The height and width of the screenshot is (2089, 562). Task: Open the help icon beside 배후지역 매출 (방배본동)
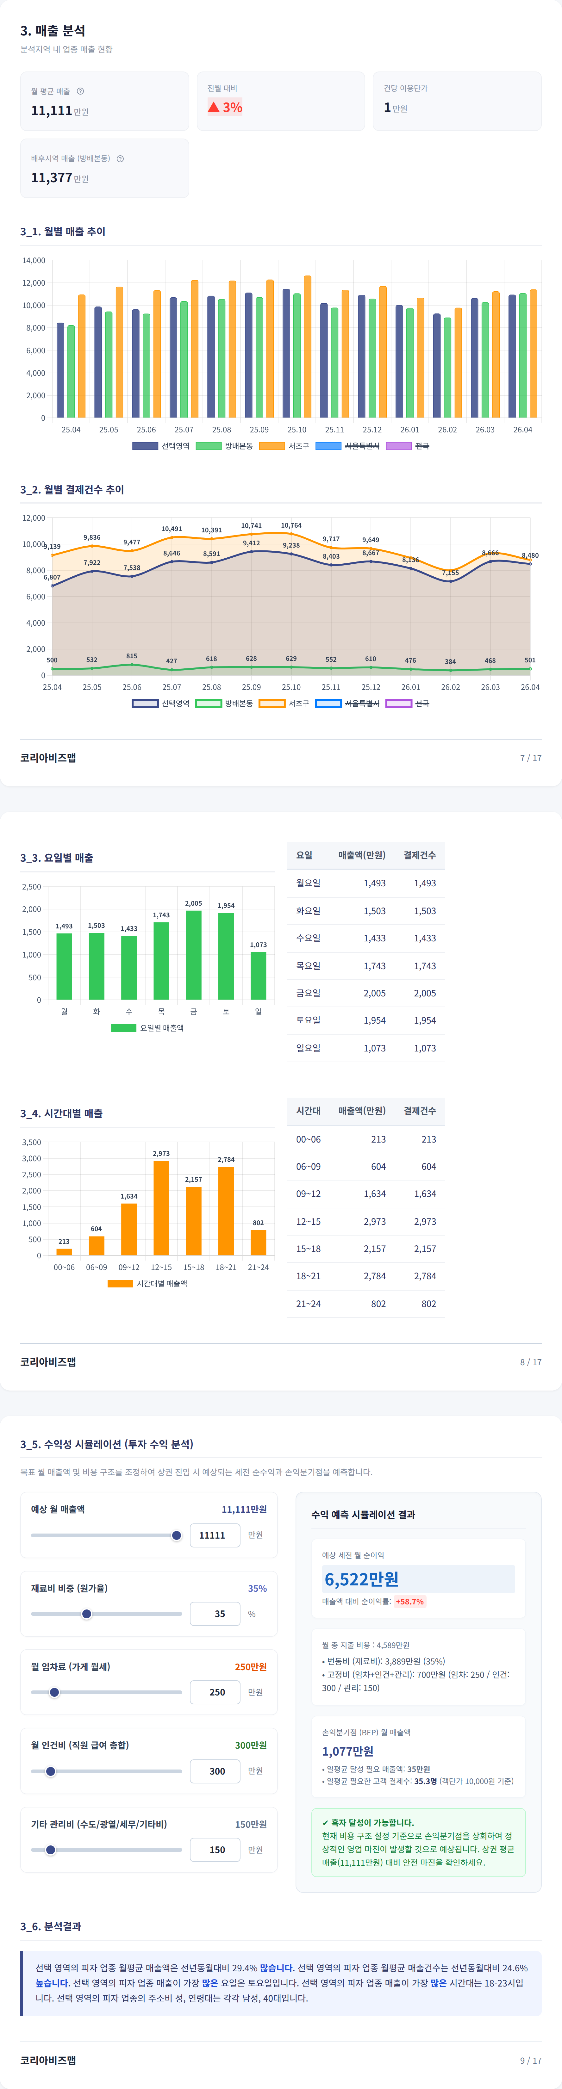point(120,158)
